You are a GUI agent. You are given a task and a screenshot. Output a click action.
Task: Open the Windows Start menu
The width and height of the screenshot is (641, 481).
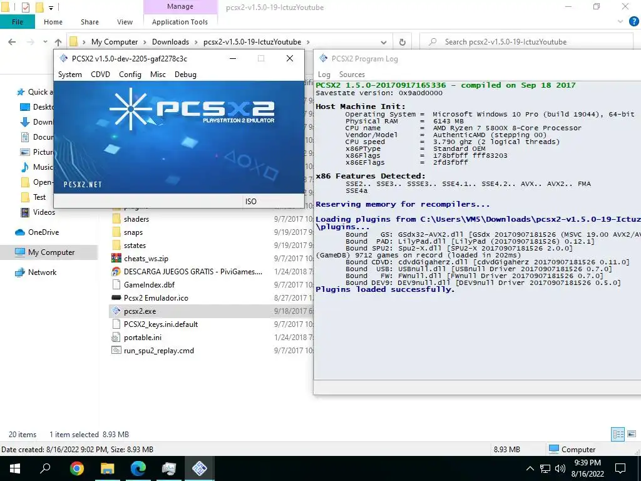pos(15,468)
